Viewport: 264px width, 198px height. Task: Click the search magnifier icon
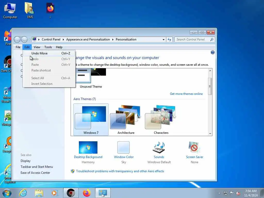coord(212,39)
